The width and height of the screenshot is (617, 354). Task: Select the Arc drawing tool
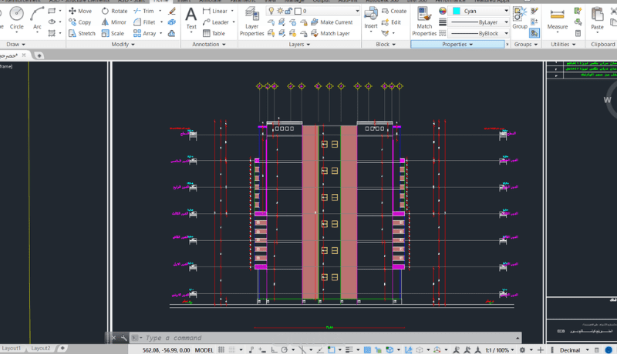tap(37, 18)
